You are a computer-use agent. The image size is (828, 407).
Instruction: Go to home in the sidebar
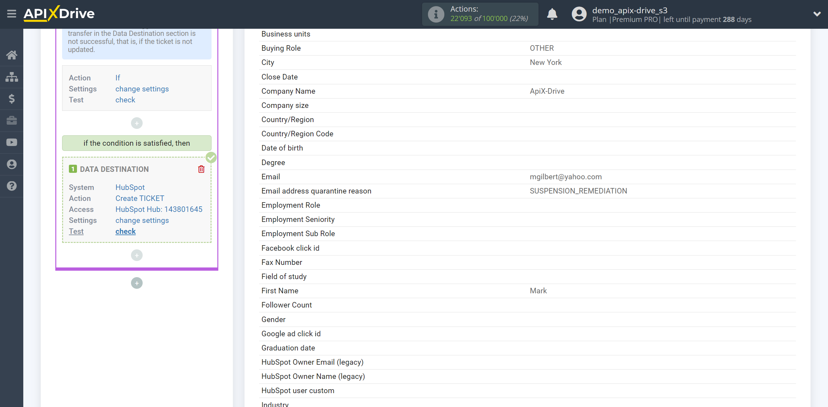pyautogui.click(x=12, y=55)
